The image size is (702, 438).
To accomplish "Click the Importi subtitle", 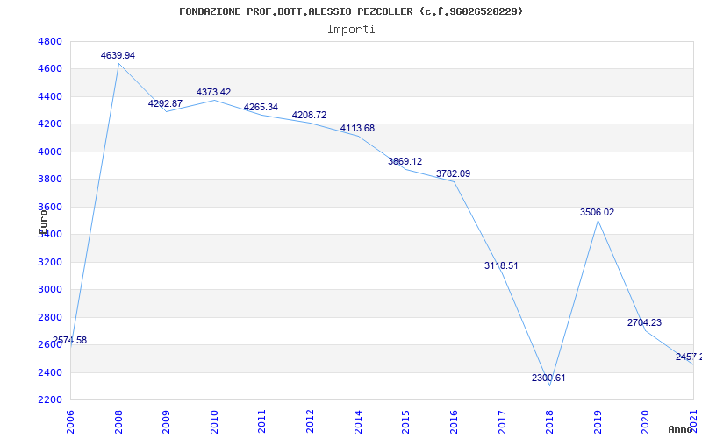I will coord(351,30).
